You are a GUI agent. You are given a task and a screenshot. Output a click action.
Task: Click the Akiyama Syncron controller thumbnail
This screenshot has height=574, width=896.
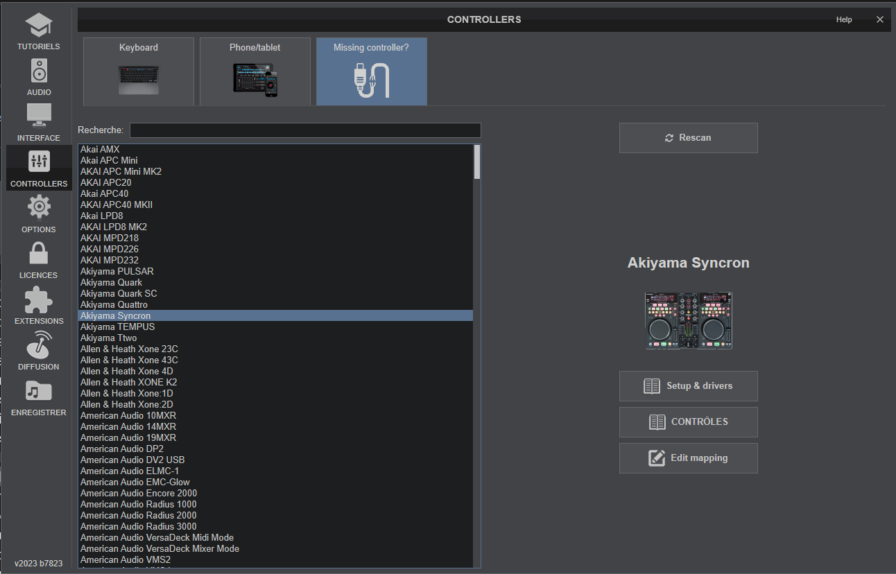tap(689, 320)
